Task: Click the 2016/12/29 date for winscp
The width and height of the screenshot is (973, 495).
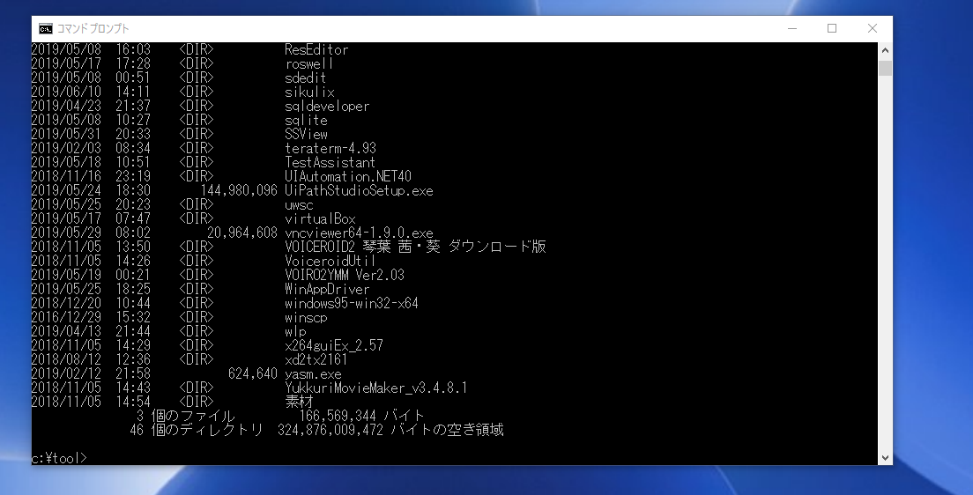Action: point(66,318)
